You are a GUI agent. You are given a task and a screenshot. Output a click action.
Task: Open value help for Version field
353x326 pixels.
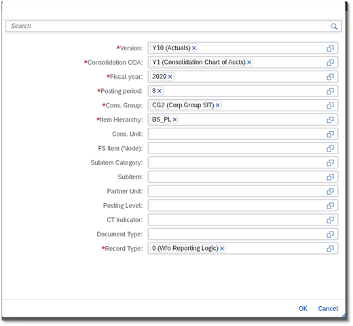point(330,48)
